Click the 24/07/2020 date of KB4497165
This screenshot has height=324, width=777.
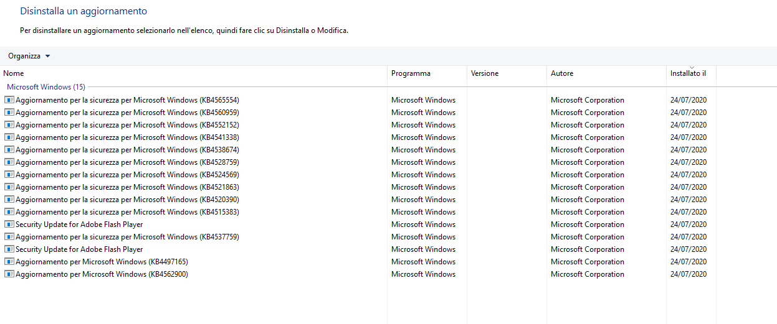(689, 262)
